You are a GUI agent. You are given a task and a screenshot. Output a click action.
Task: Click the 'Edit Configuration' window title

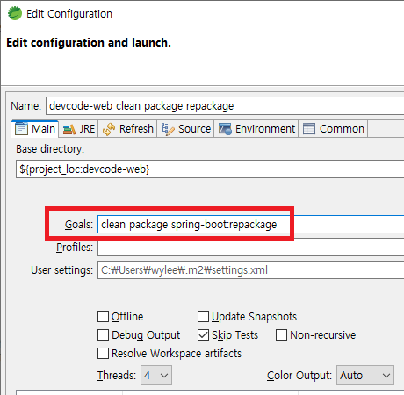pos(69,14)
